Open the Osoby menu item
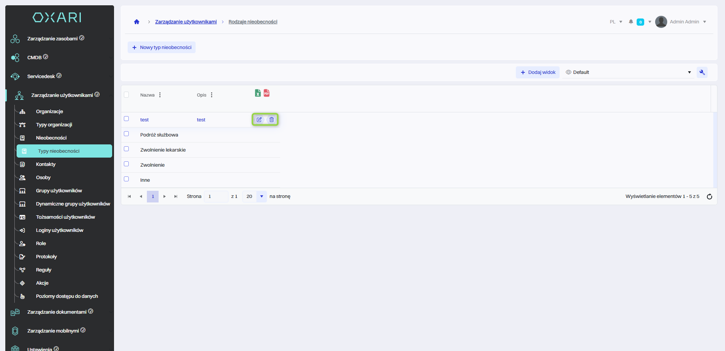 [x=43, y=178]
